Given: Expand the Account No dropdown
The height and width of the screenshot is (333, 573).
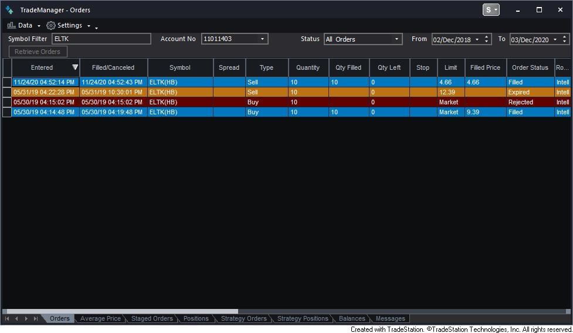Looking at the screenshot, I should tap(262, 39).
